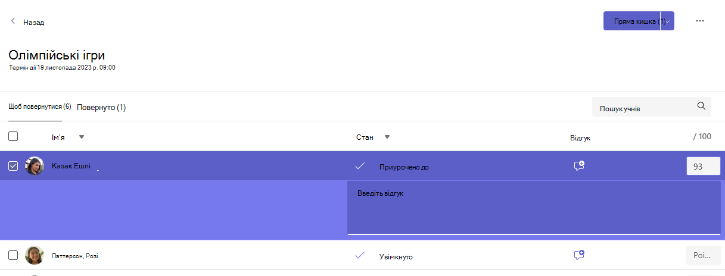Open the Стан column sort dropdown

pyautogui.click(x=387, y=137)
